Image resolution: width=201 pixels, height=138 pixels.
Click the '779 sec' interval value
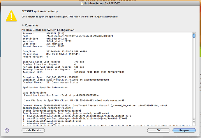point(79,62)
